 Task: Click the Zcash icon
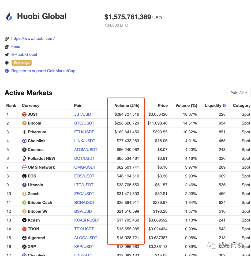(x=24, y=194)
